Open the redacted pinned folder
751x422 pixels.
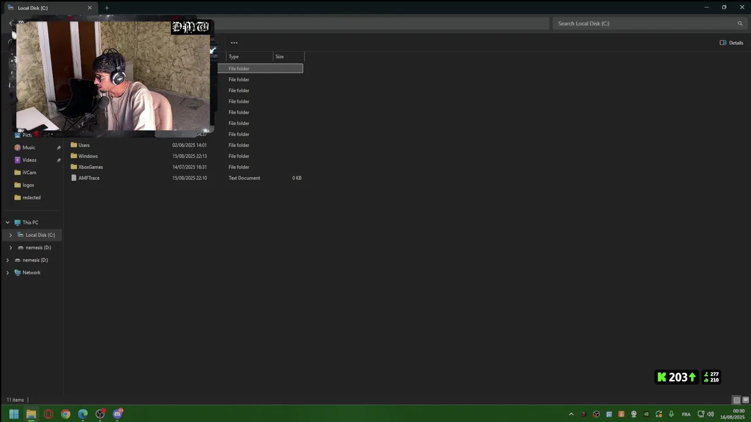32,198
